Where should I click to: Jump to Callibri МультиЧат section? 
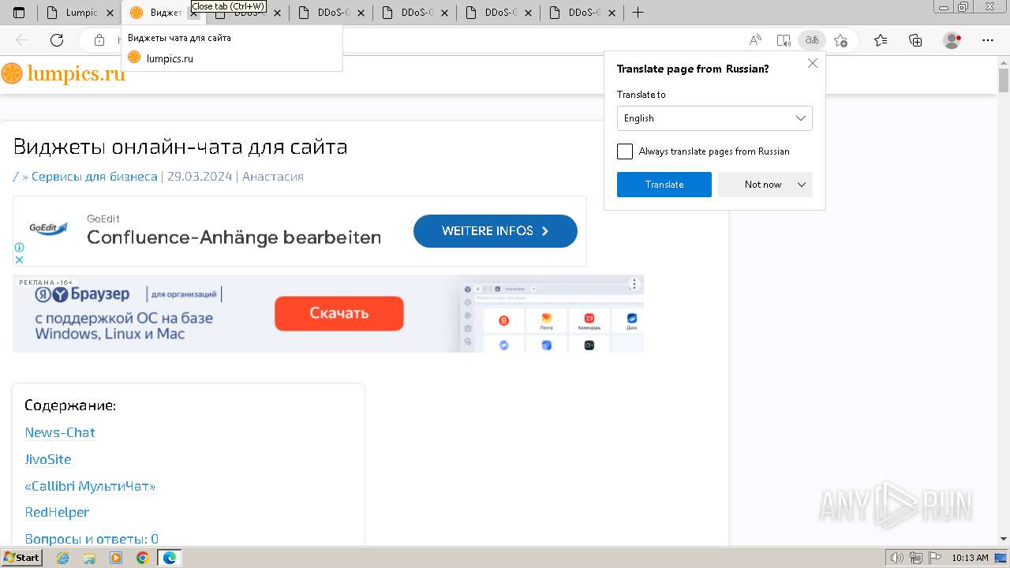(x=90, y=486)
